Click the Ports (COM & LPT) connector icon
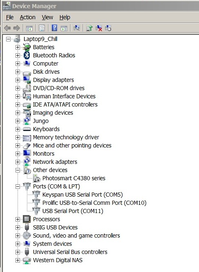199x272 pixels. [27, 186]
